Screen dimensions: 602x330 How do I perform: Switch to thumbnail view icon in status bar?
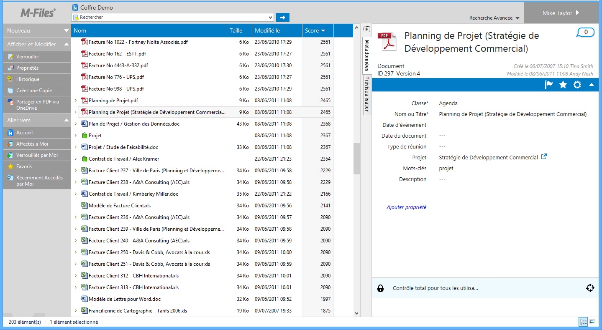(592, 322)
